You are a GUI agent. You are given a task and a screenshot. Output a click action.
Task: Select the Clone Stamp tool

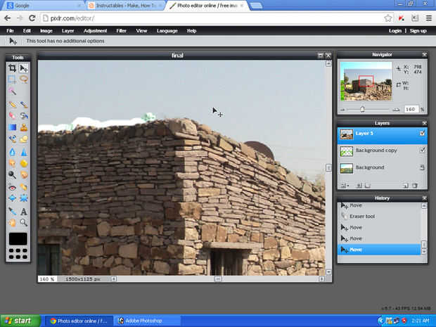(24, 127)
